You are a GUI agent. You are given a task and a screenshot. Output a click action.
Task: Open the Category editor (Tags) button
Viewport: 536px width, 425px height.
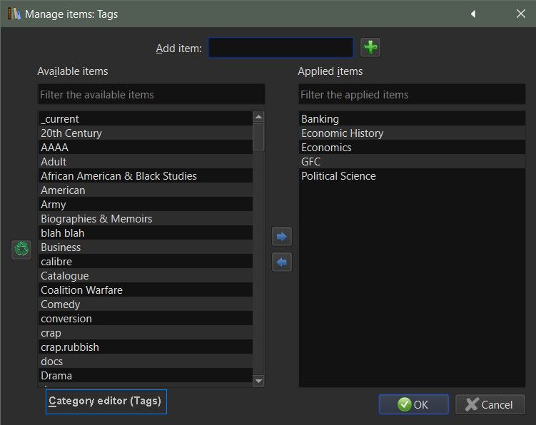point(106,401)
